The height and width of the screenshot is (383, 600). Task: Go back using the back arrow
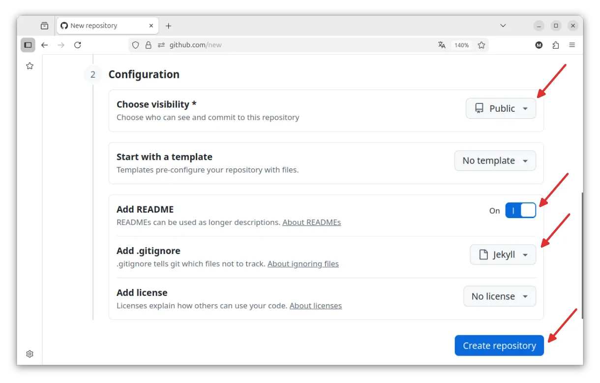[45, 45]
